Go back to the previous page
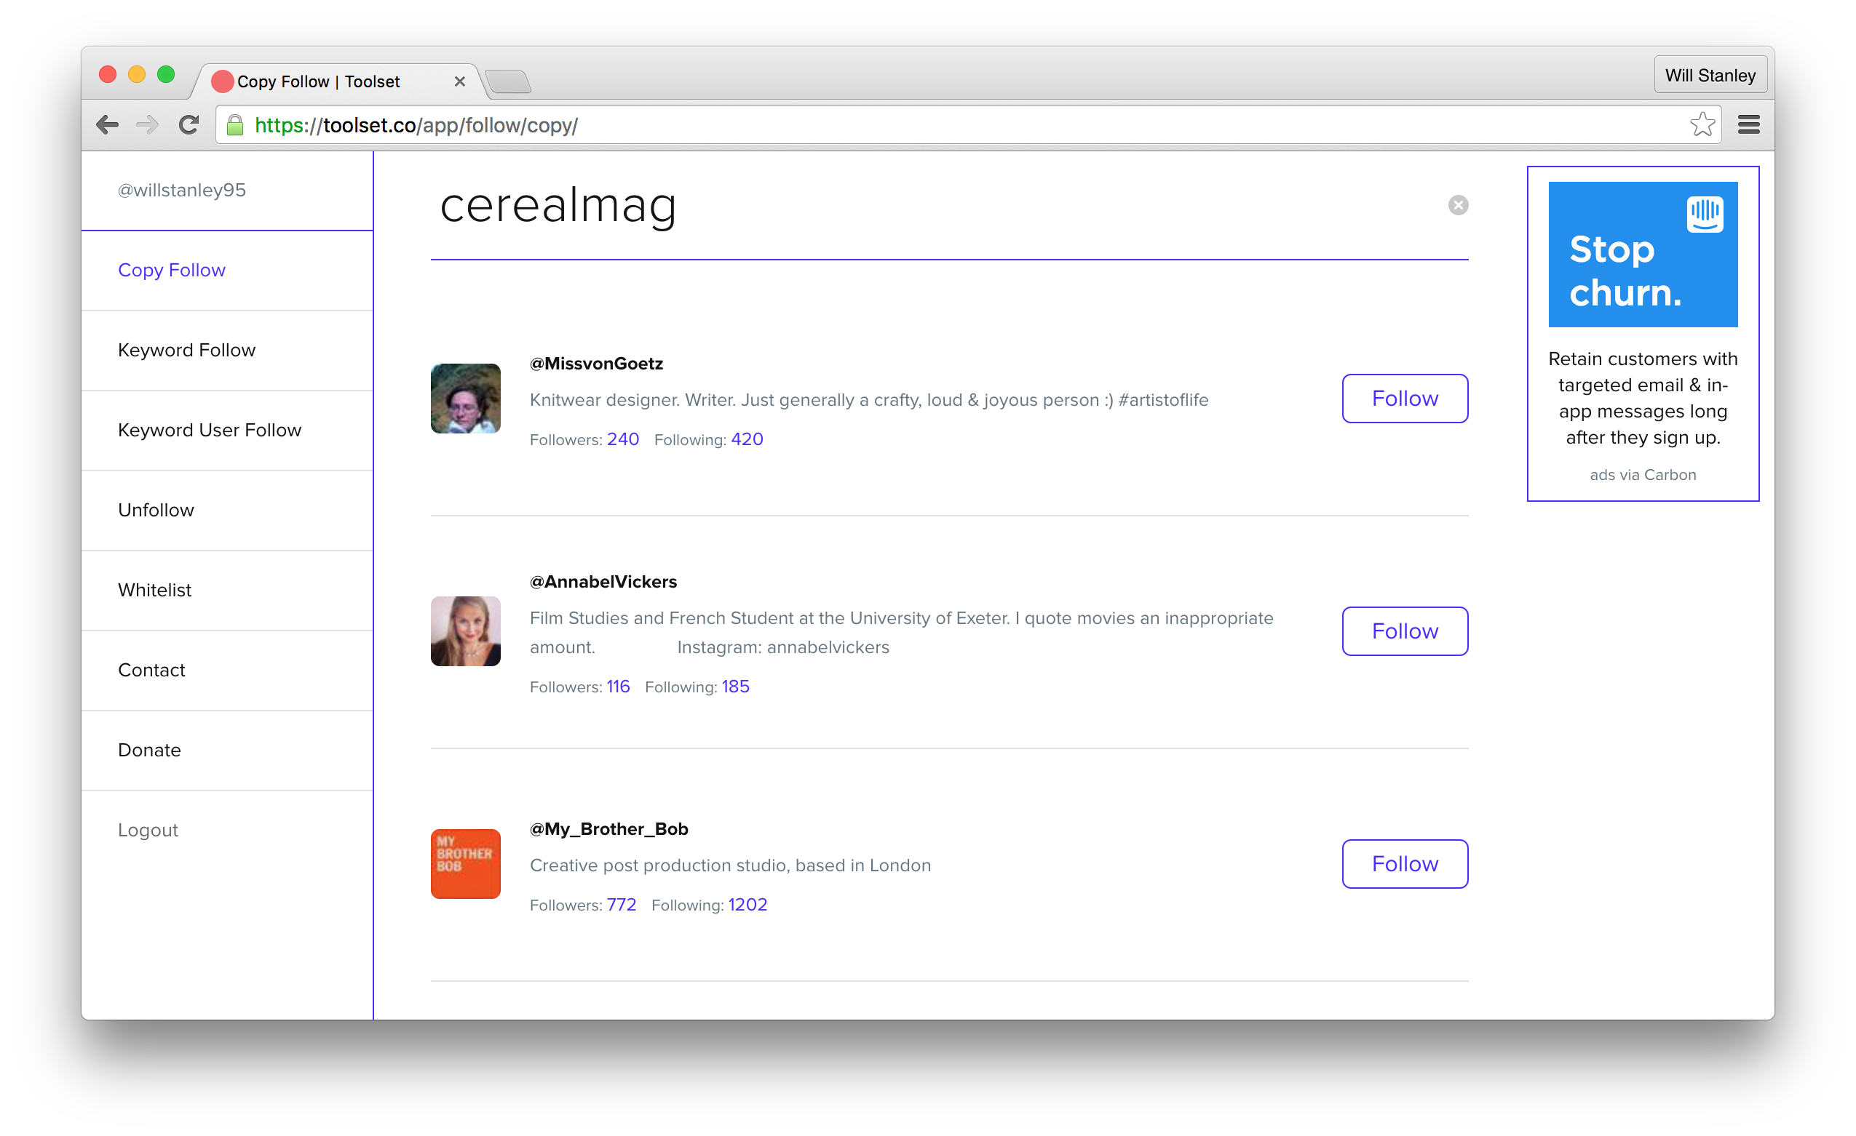Image resolution: width=1856 pixels, height=1136 pixels. coord(108,124)
